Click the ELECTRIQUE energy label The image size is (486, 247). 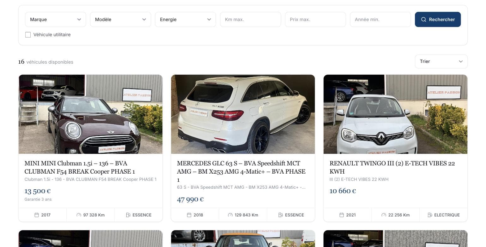447,215
